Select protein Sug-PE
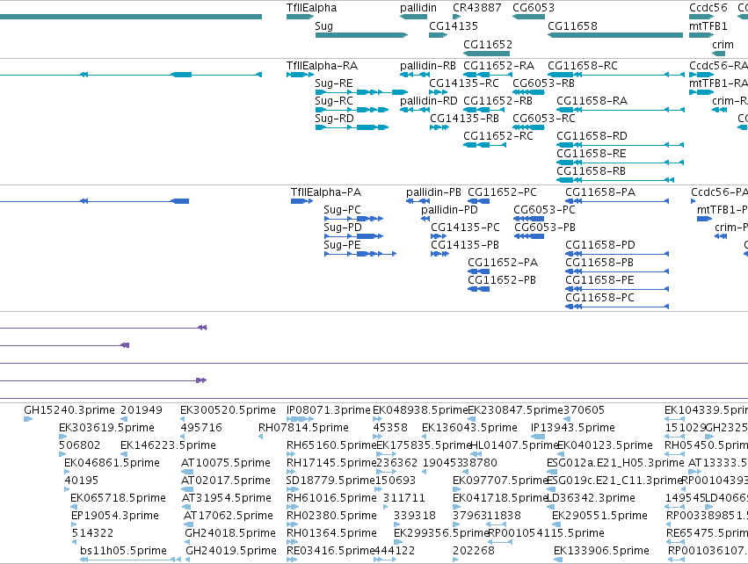This screenshot has width=748, height=564. [342, 245]
